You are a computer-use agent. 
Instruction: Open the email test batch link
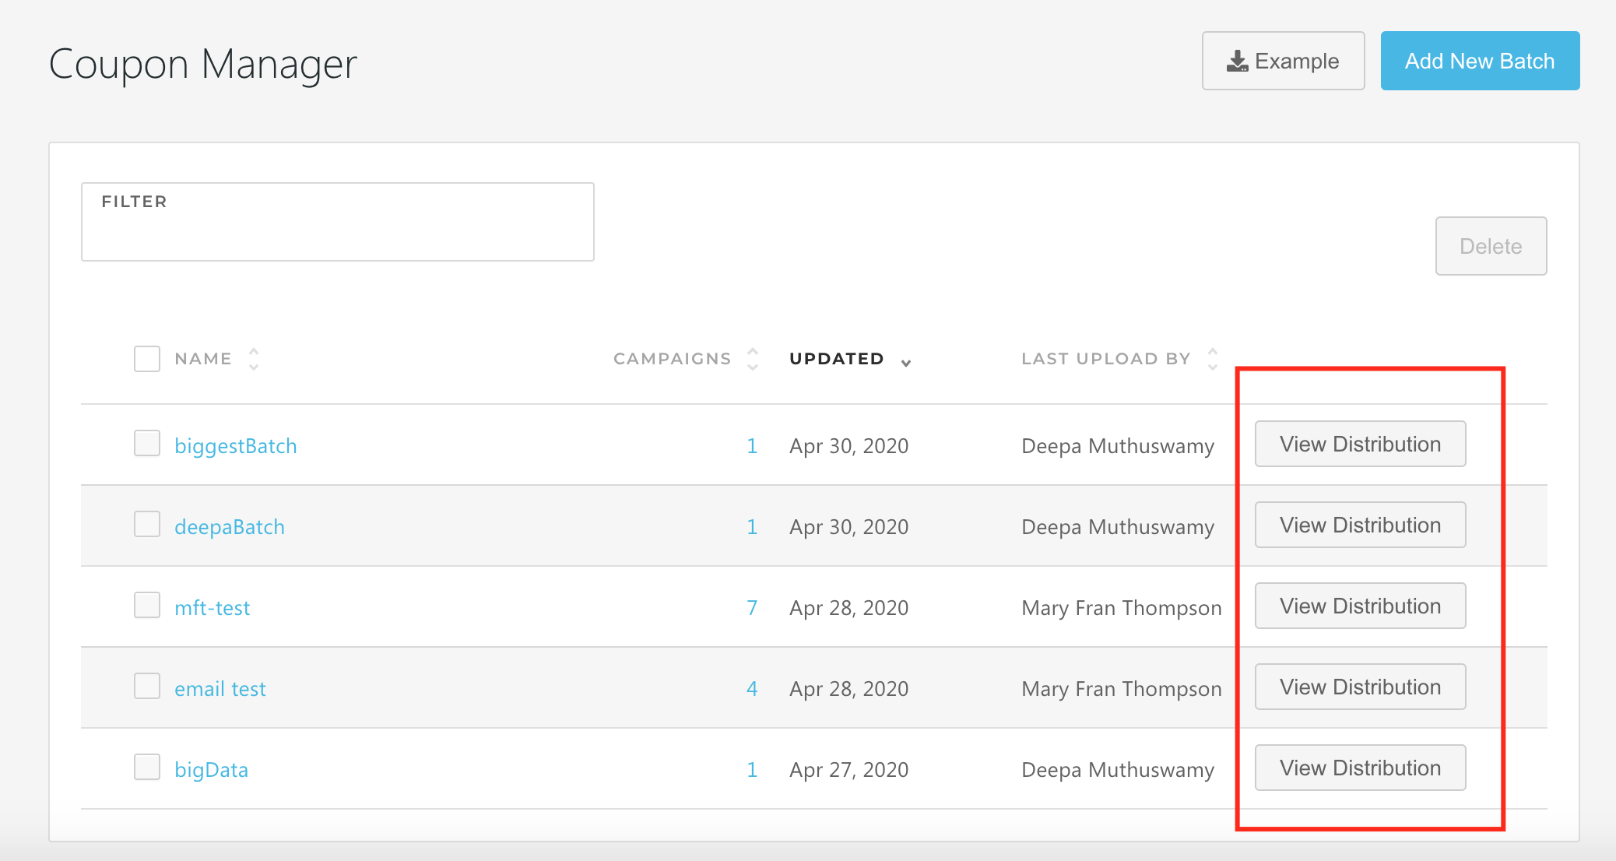pyautogui.click(x=220, y=689)
